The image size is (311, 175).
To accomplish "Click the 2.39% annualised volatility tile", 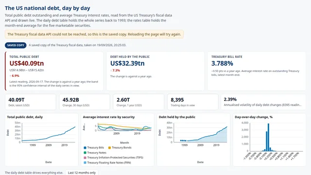I will pyautogui.click(x=263, y=102).
